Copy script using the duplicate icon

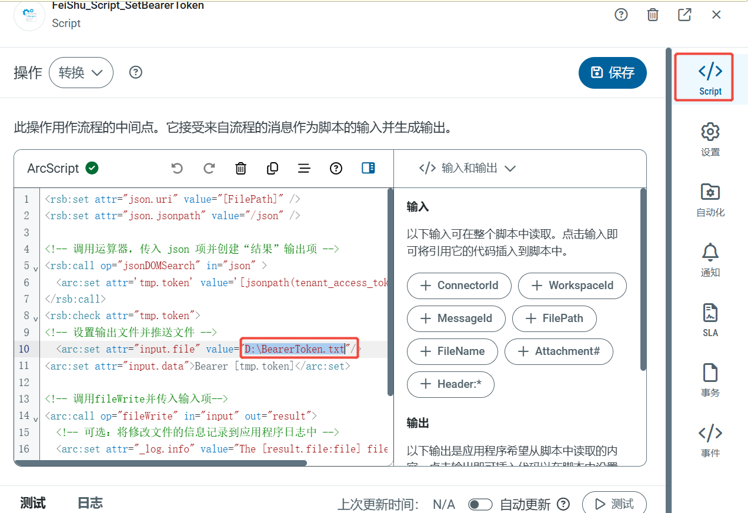click(x=272, y=169)
